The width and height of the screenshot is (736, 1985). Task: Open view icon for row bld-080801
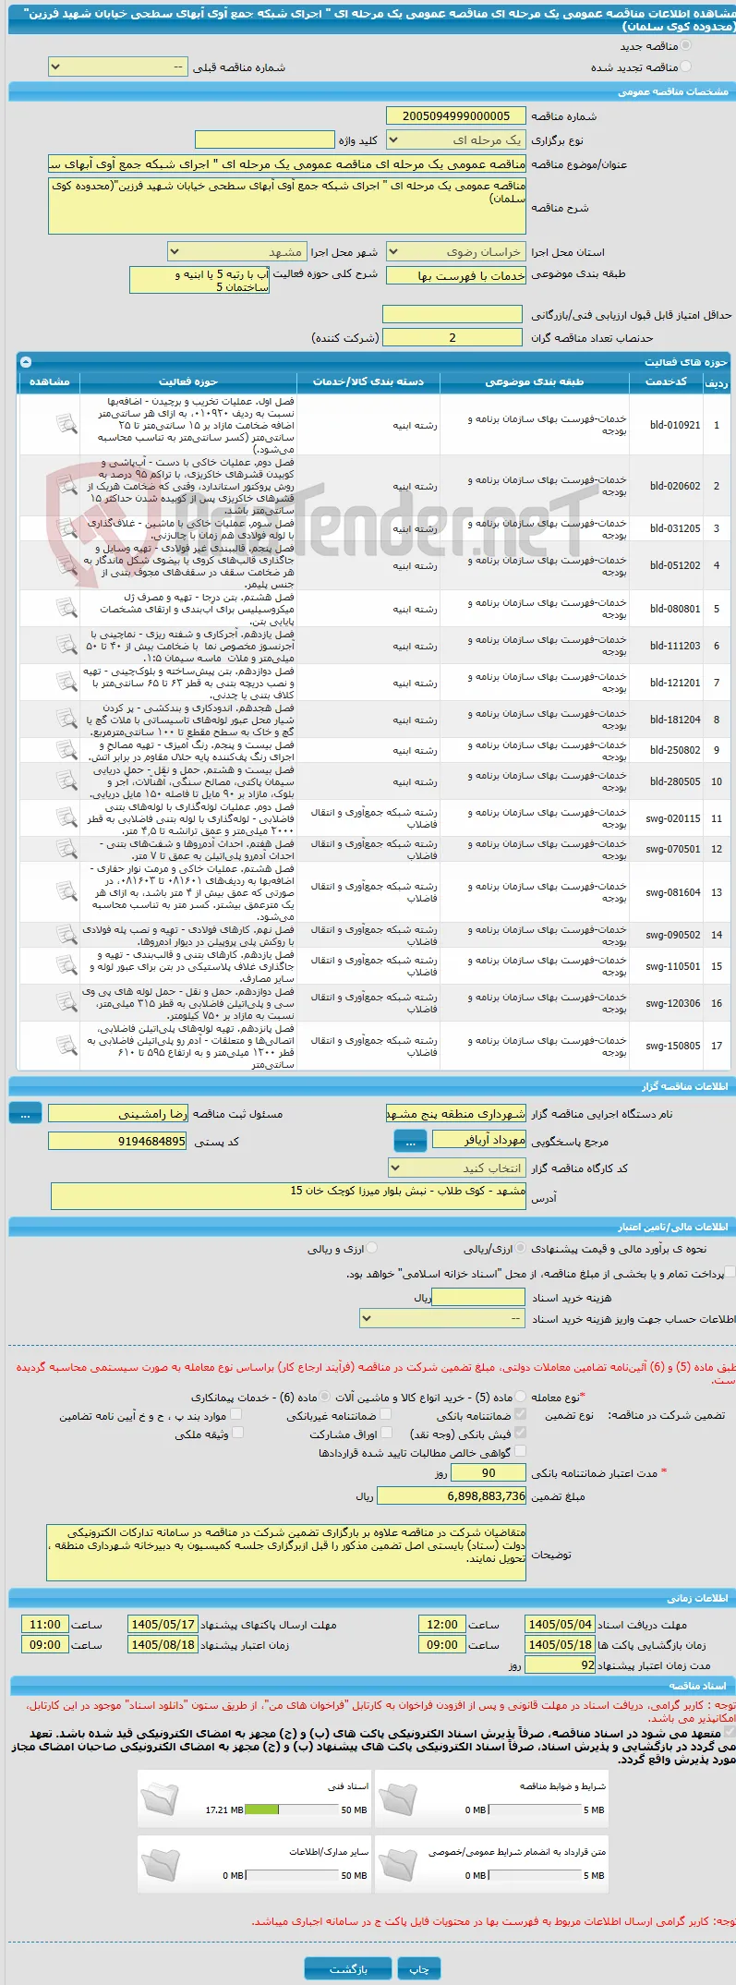pyautogui.click(x=66, y=608)
